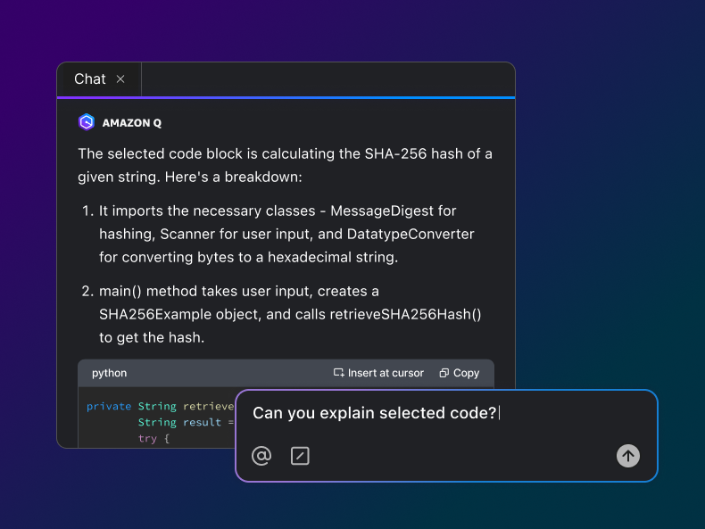Send the message with arrow button

[x=628, y=456]
